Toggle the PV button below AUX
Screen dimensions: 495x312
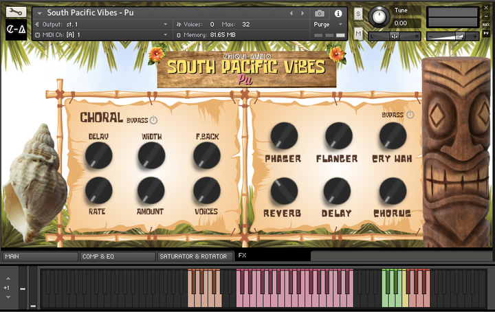tap(486, 33)
